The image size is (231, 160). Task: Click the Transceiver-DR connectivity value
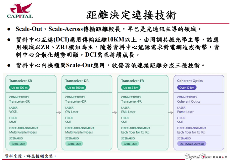pos(76,101)
